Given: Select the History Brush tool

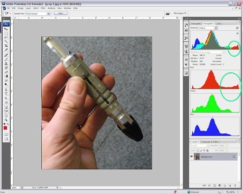Looking at the screenshot, I should [x=6, y=68].
